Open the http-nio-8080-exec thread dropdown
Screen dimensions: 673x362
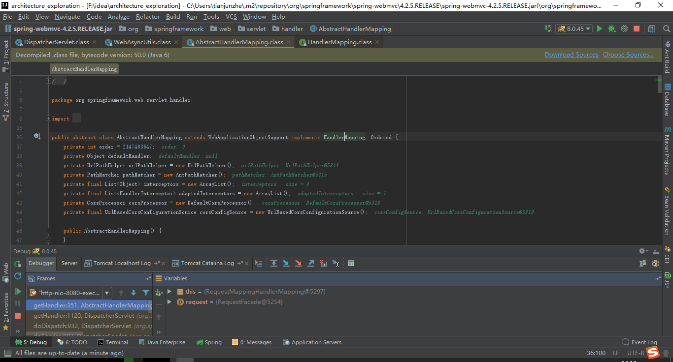tap(106, 292)
